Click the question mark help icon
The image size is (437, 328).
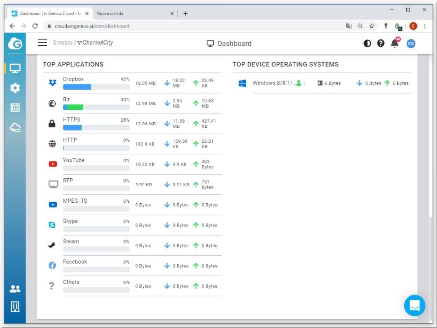381,44
